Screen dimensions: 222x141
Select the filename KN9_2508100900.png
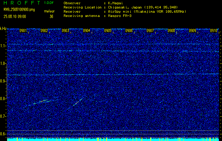[x=19, y=10]
